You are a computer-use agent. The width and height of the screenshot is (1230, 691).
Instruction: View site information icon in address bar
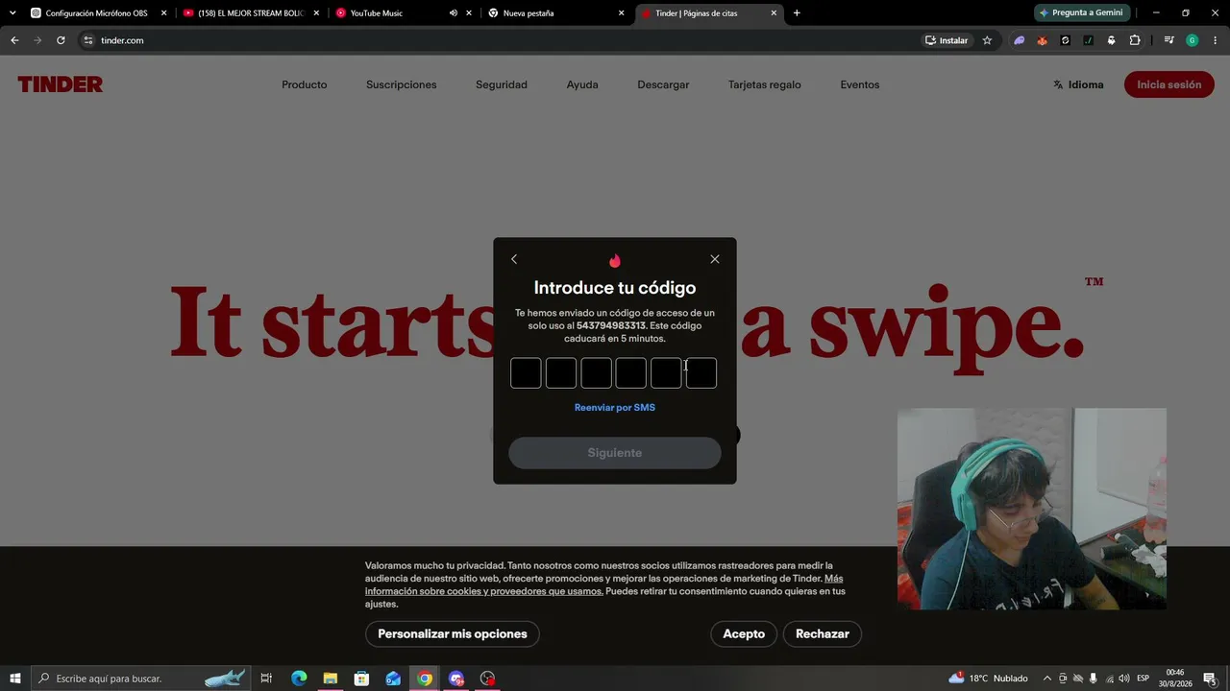(87, 40)
